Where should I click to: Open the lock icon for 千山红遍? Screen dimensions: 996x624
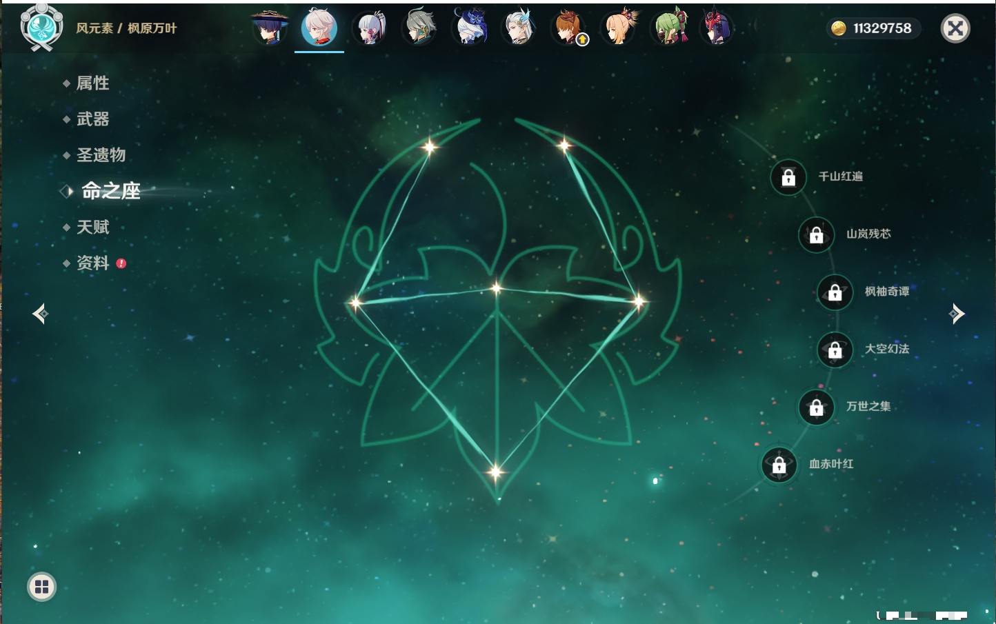tap(788, 177)
